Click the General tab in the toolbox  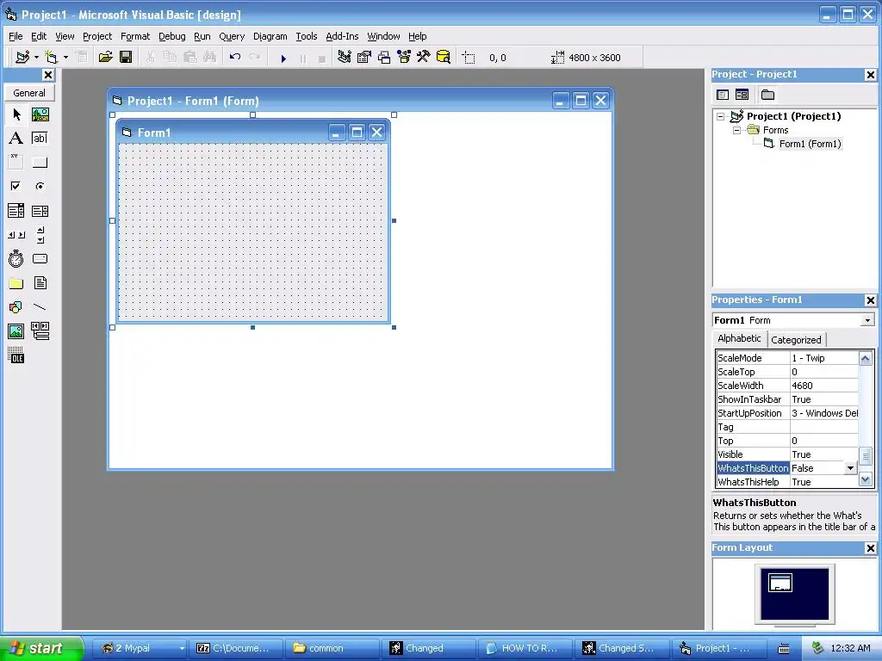(x=29, y=93)
